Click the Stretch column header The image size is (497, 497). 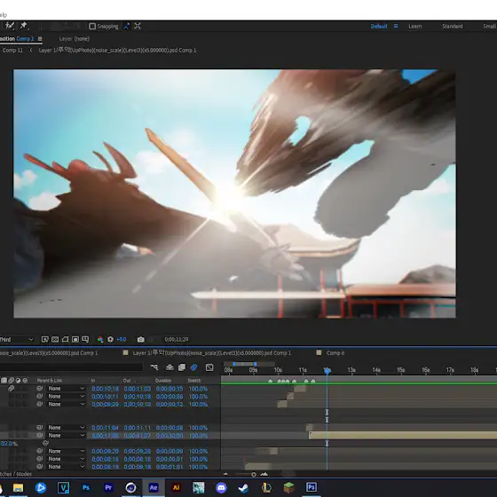(x=194, y=381)
